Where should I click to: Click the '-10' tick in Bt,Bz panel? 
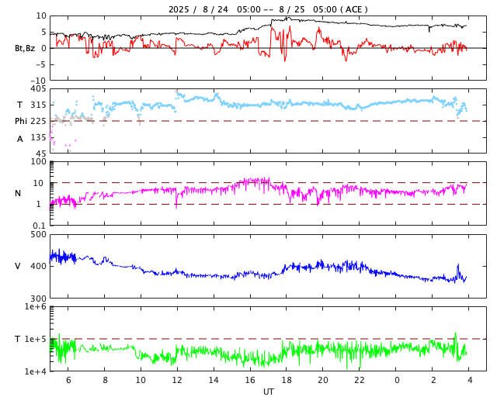38,81
